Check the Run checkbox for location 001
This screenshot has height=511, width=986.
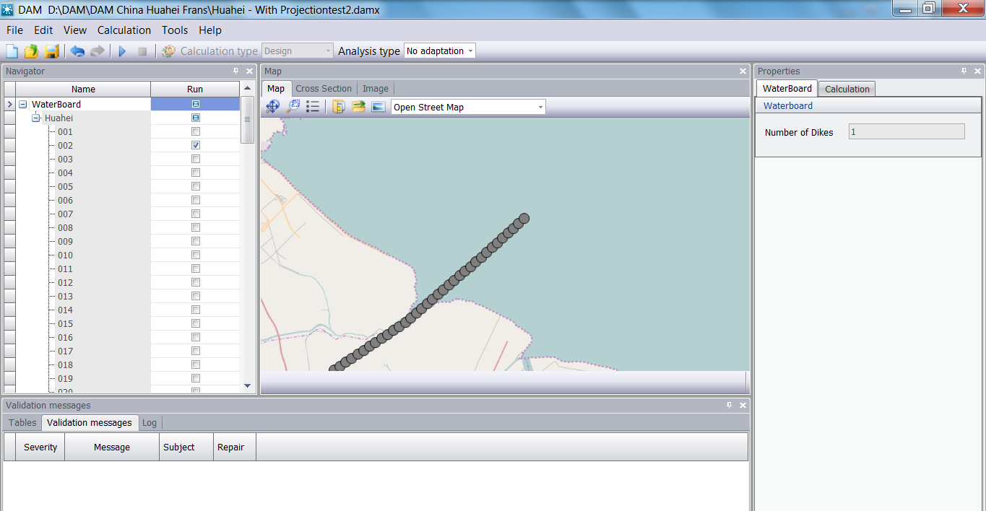tap(195, 131)
